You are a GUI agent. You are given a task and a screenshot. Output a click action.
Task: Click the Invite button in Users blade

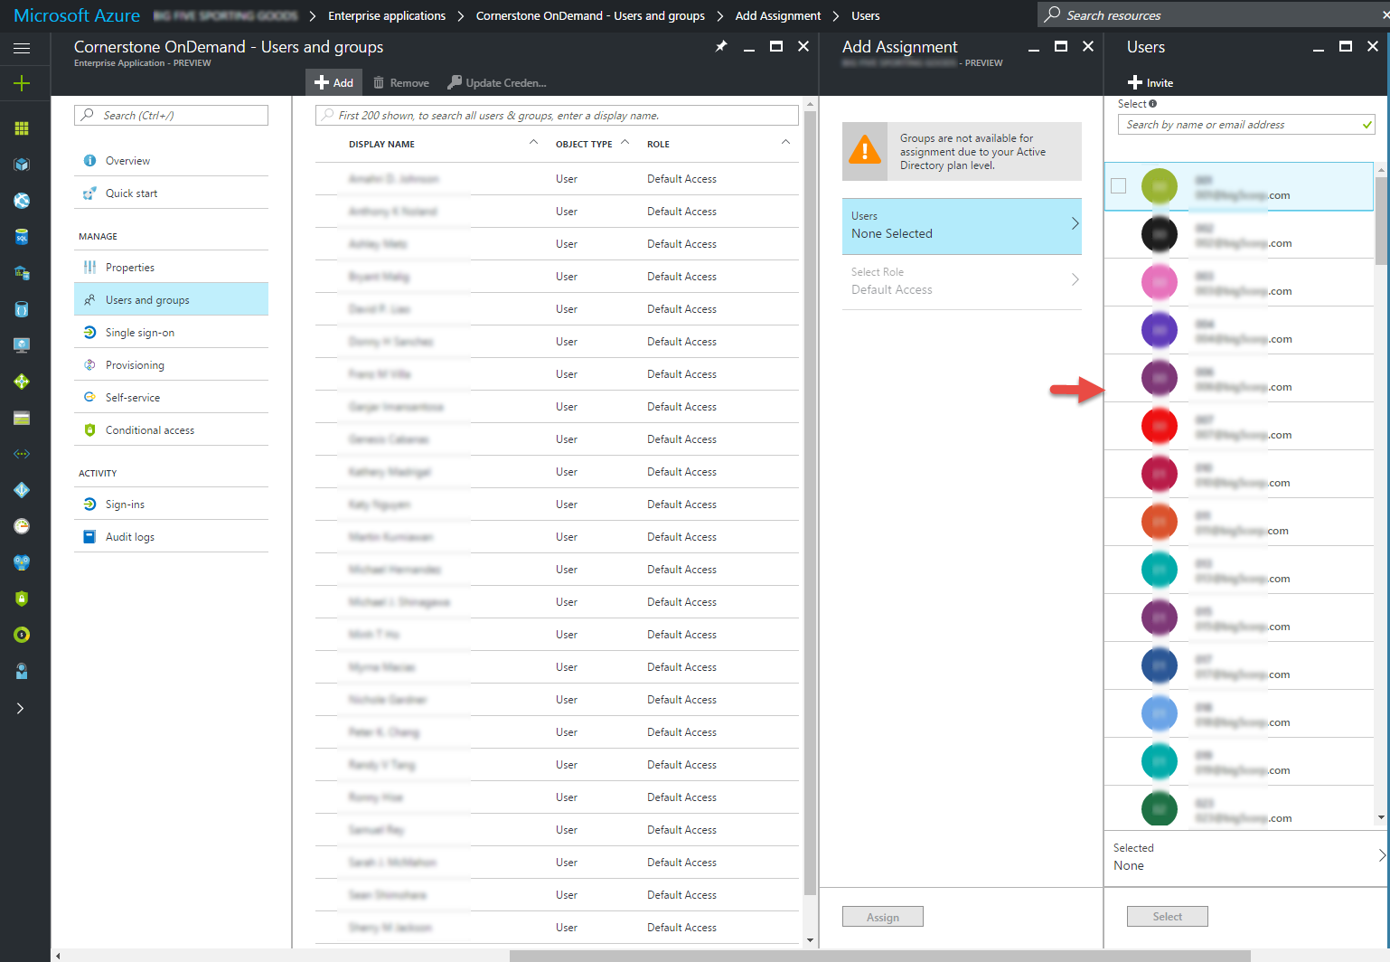(x=1151, y=82)
